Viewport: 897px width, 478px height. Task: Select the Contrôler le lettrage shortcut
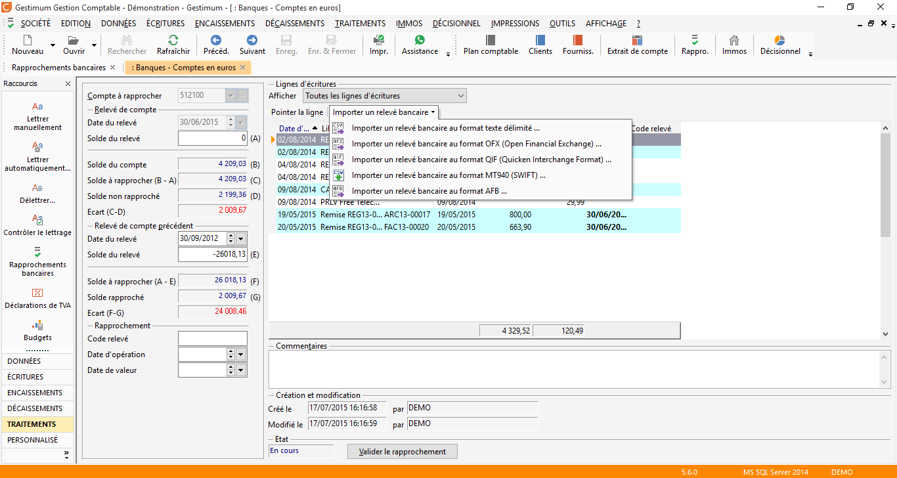click(37, 225)
